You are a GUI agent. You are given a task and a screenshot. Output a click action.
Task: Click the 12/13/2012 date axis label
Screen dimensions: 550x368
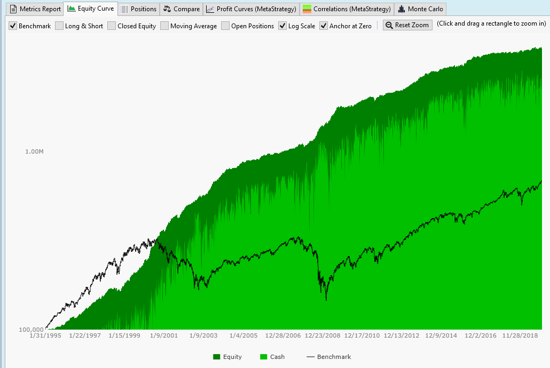click(x=402, y=335)
